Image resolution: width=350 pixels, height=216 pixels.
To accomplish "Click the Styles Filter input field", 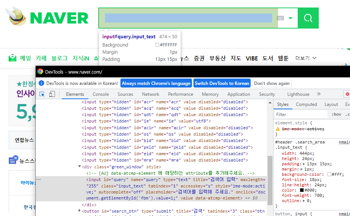I will (301, 114).
